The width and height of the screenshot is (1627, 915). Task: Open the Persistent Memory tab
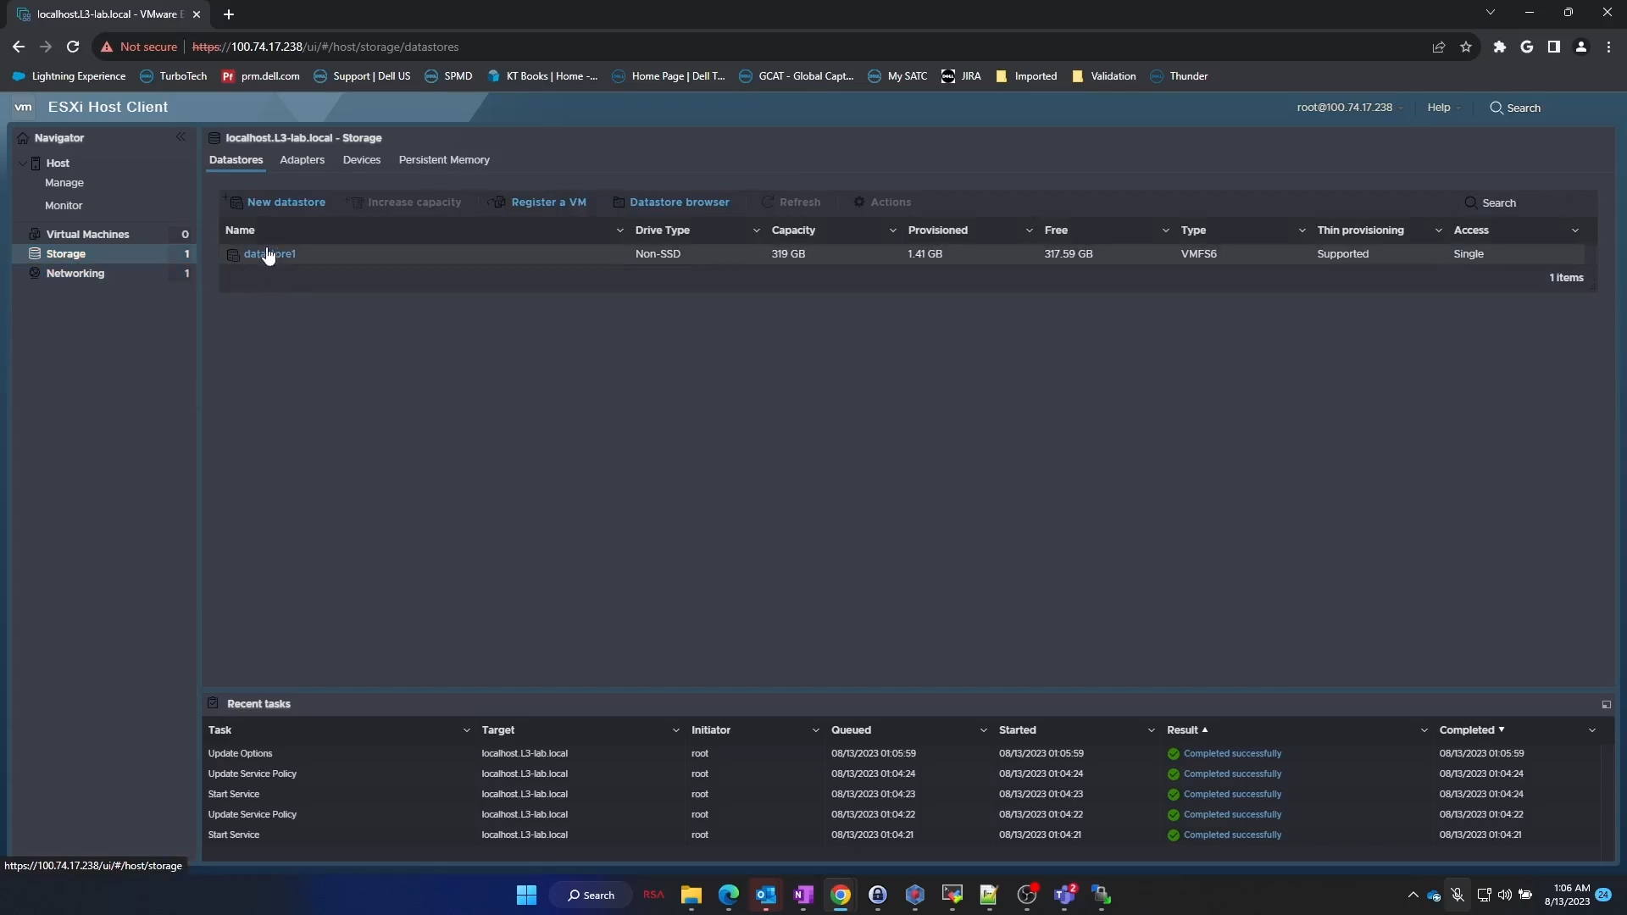444,160
